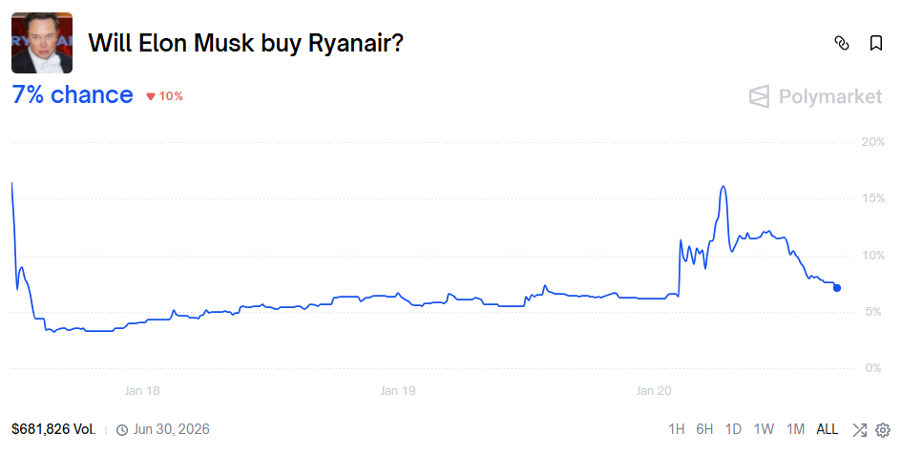Select the 1H time range

click(676, 429)
